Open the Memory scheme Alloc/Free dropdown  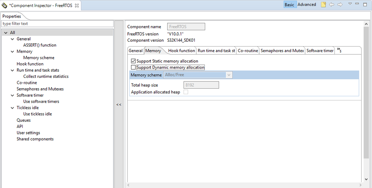(198, 75)
